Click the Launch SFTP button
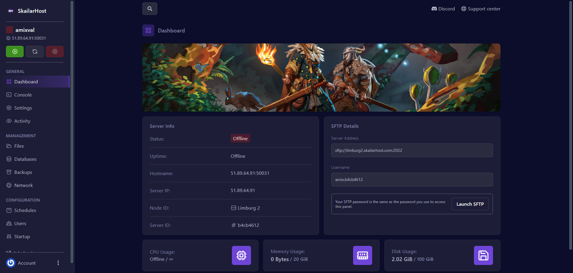Screen dimensions: 573x273 (470, 204)
